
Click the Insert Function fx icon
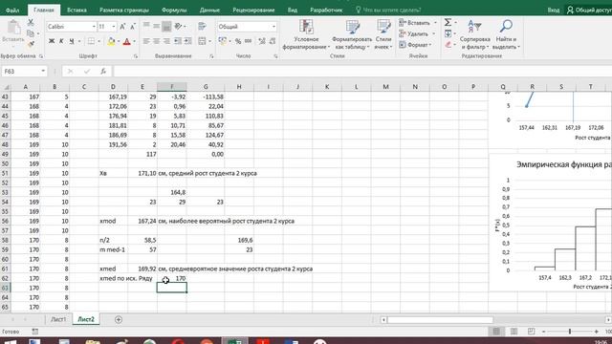(103, 72)
